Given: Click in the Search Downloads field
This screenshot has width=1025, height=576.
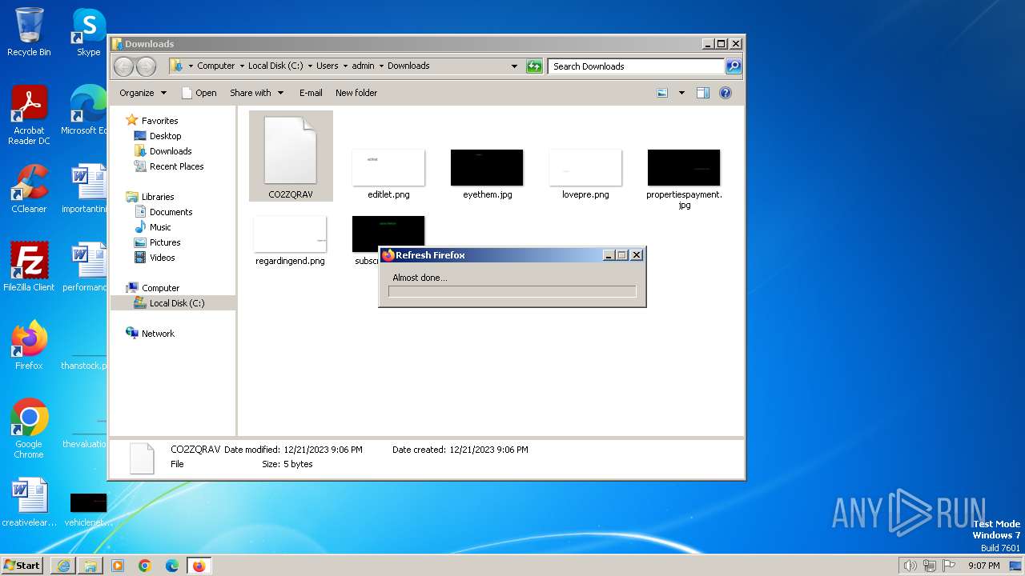Looking at the screenshot, I should pos(637,66).
